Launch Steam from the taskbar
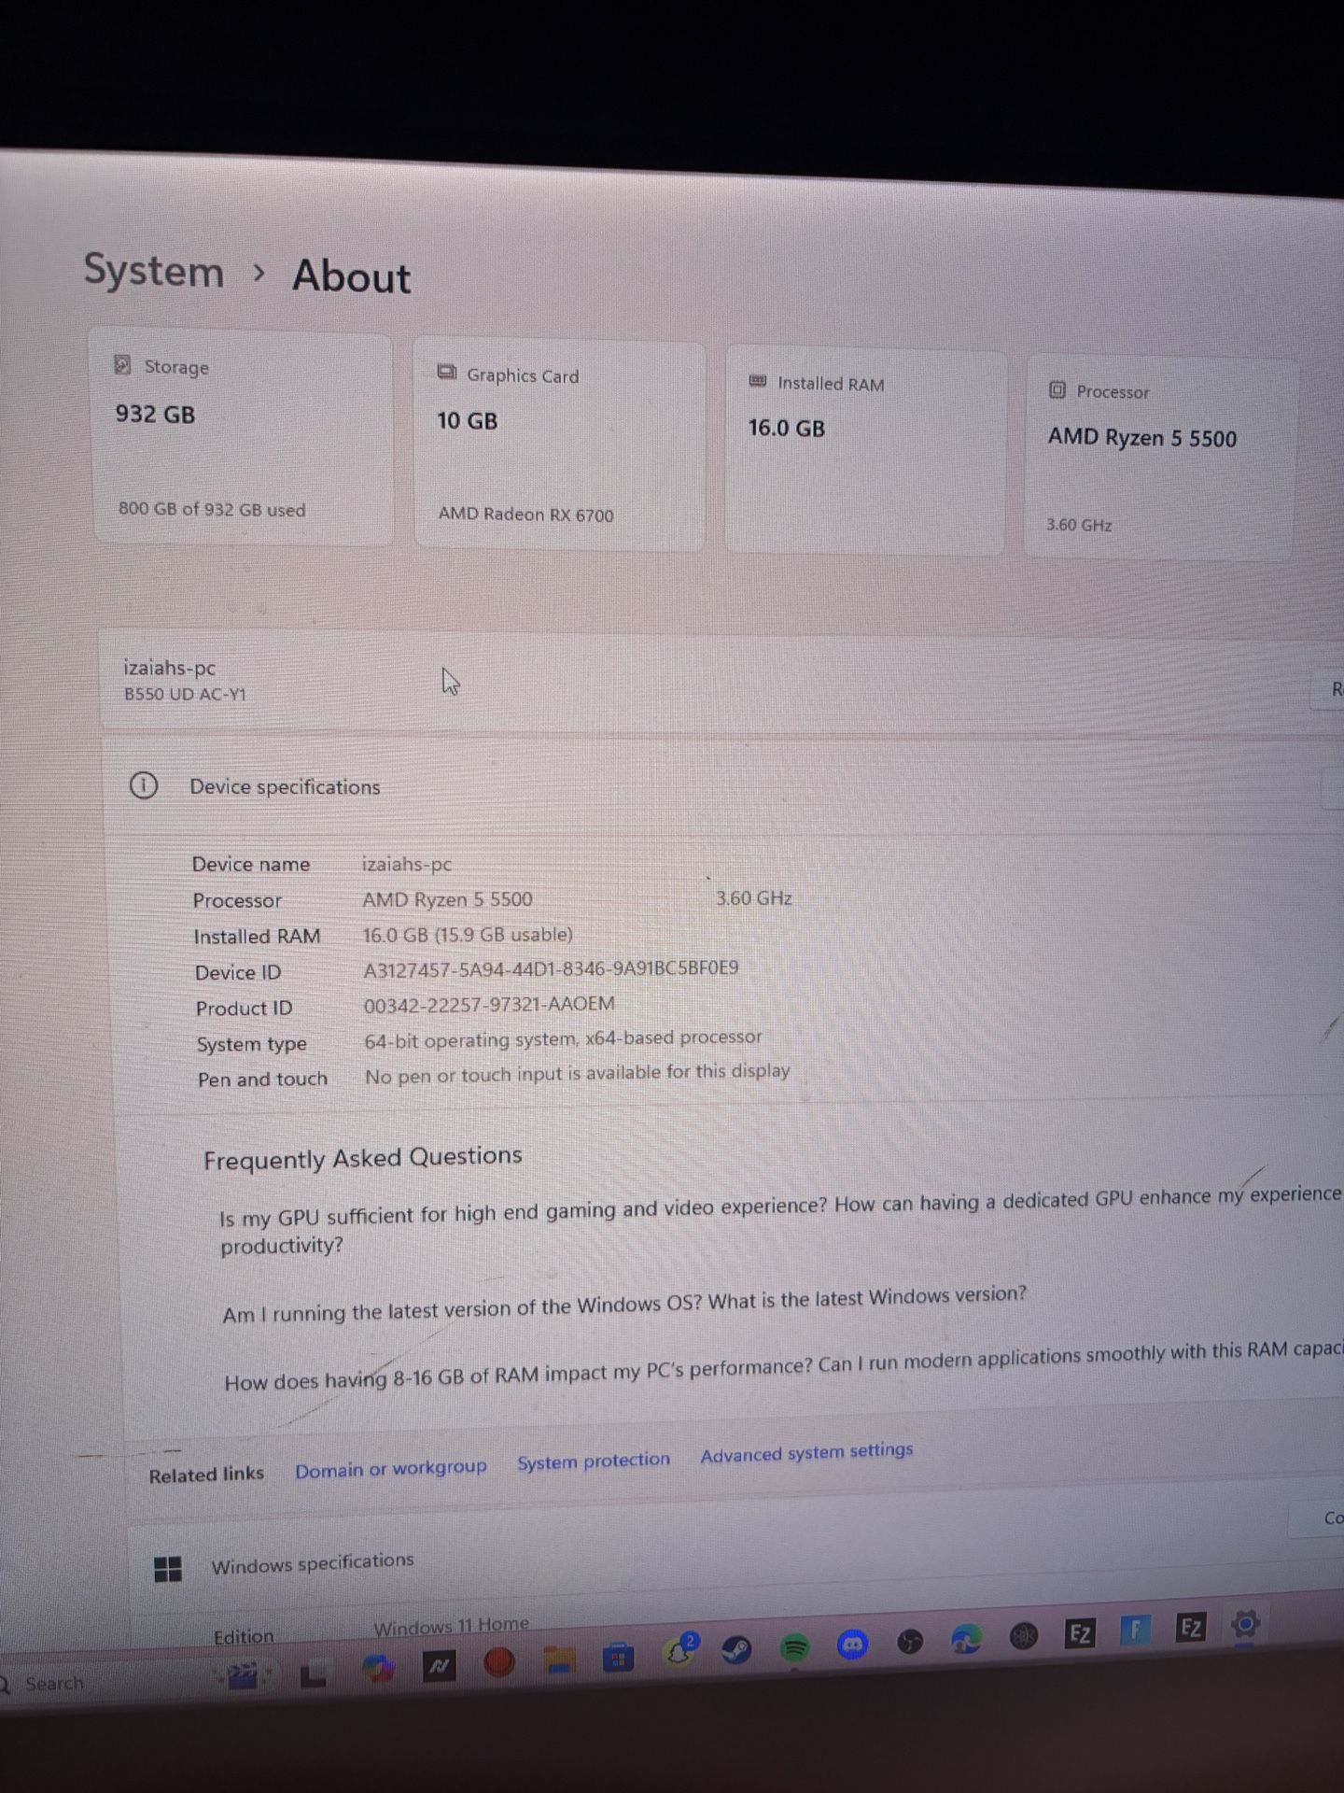Image resolution: width=1344 pixels, height=1793 pixels. [x=737, y=1651]
